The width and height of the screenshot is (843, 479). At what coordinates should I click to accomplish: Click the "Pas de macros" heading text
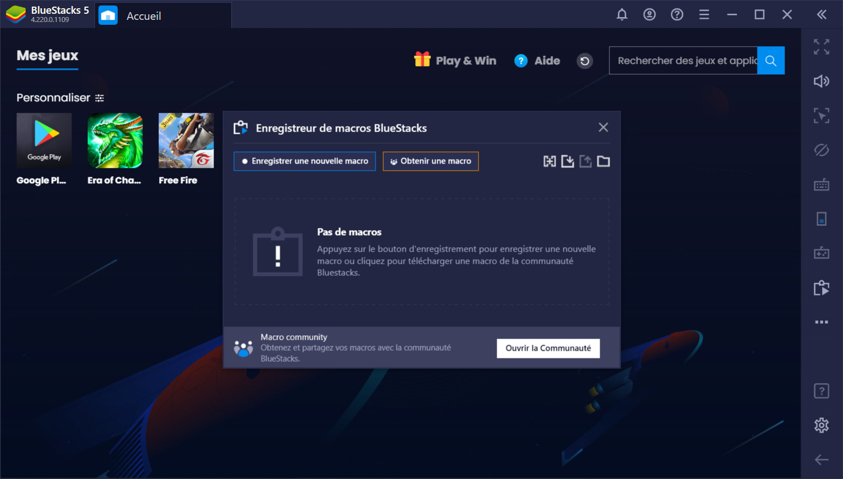349,232
